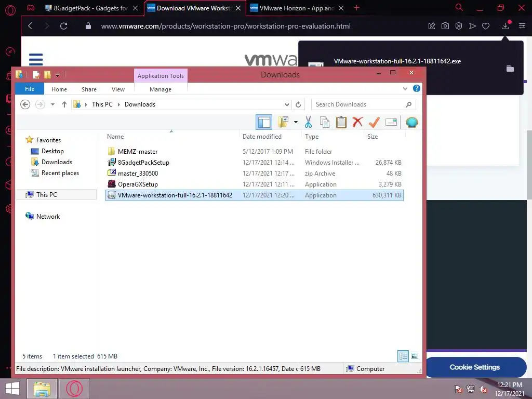Open Opera Easy Setup sliders icon

click(x=522, y=26)
